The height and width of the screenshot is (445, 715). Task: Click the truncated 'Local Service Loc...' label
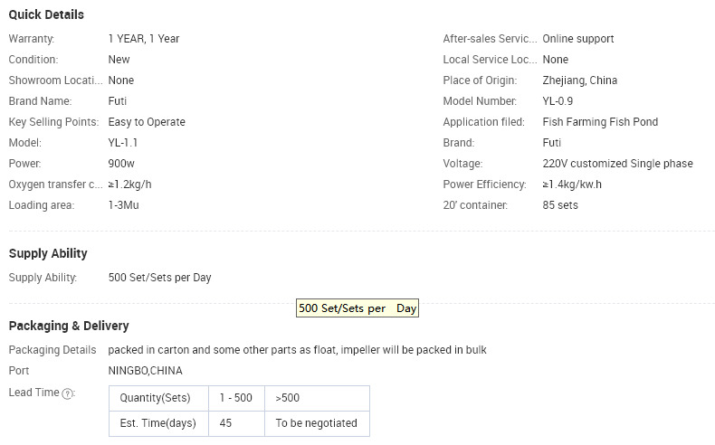click(x=490, y=60)
